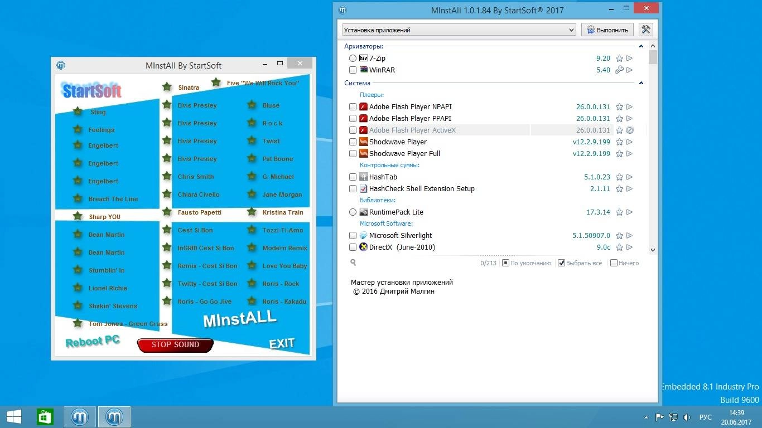Check the HashTab checkbox
This screenshot has height=428, width=762.
[x=353, y=177]
